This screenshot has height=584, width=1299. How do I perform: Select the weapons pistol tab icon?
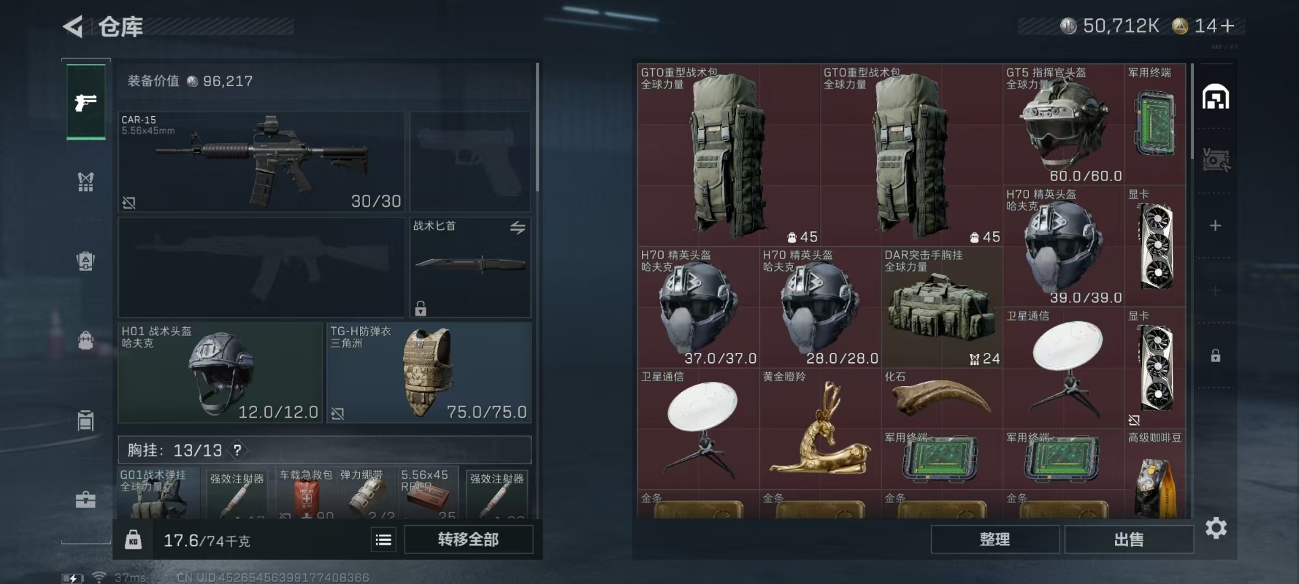pyautogui.click(x=86, y=102)
